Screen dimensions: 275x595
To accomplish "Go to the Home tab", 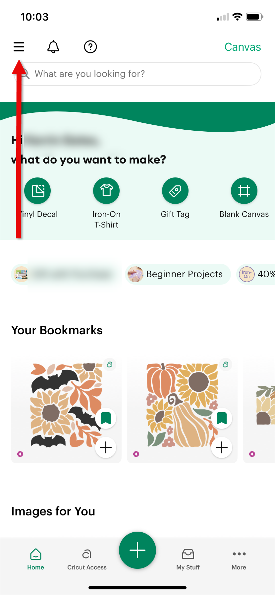I will click(x=35, y=559).
